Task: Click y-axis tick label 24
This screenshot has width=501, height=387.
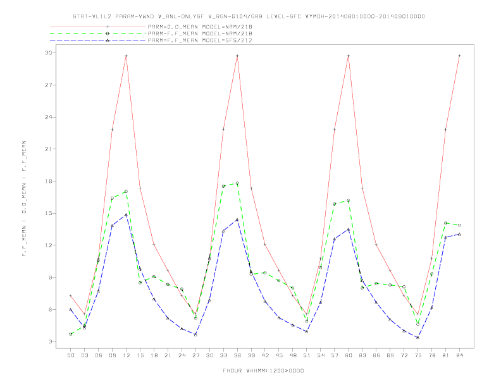Action: [48, 117]
